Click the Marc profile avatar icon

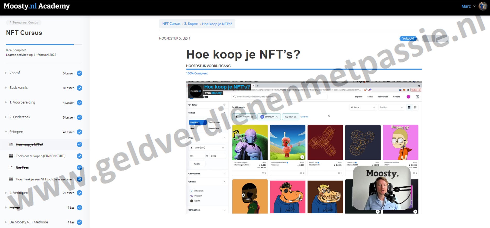coord(482,6)
